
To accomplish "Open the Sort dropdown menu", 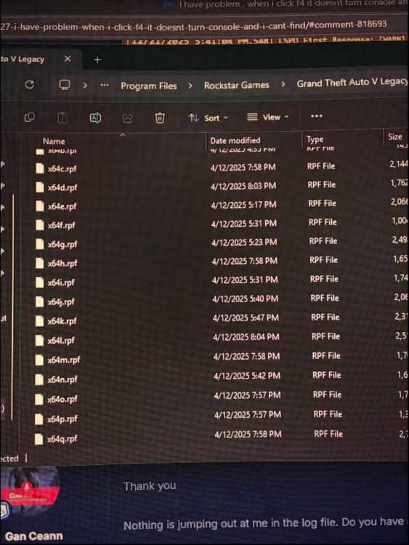I will [208, 118].
